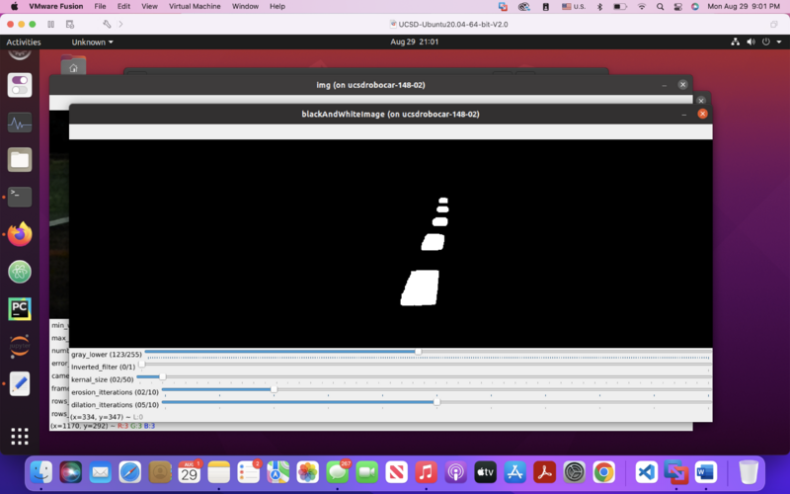The height and width of the screenshot is (494, 790).
Task: Expand the Unknown application menu
Action: 92,41
